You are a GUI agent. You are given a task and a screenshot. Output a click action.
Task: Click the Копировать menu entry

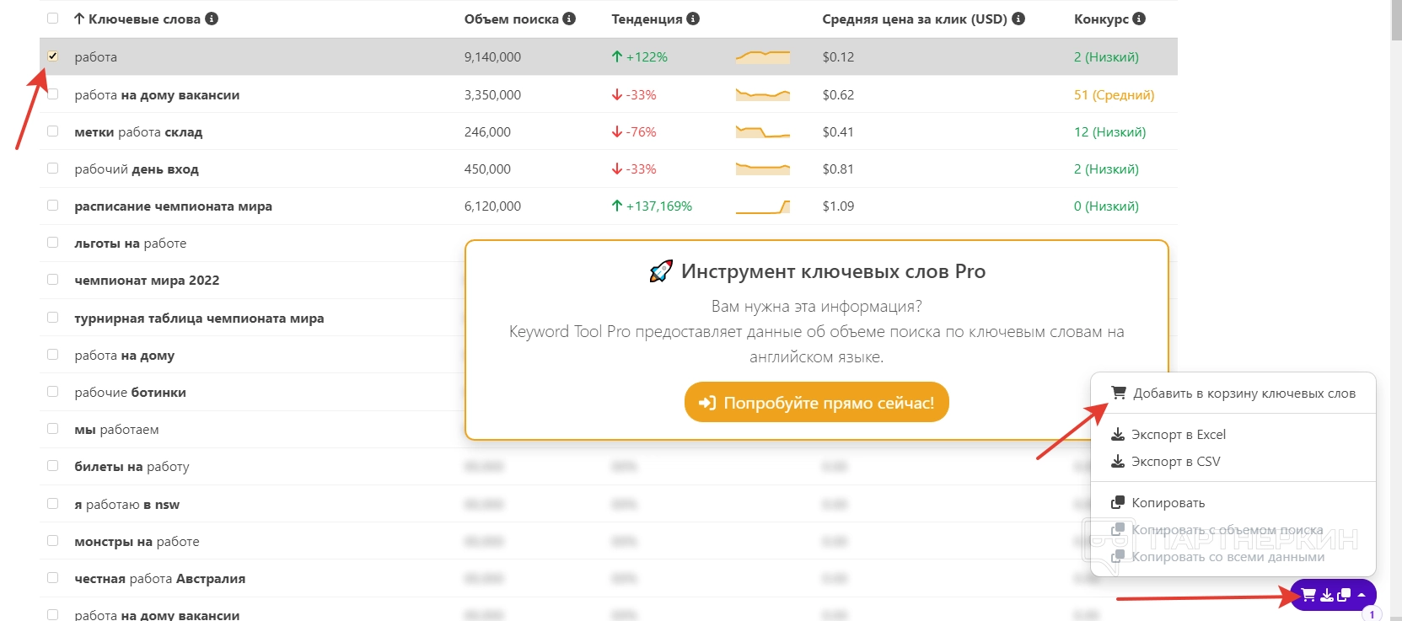pos(1168,503)
